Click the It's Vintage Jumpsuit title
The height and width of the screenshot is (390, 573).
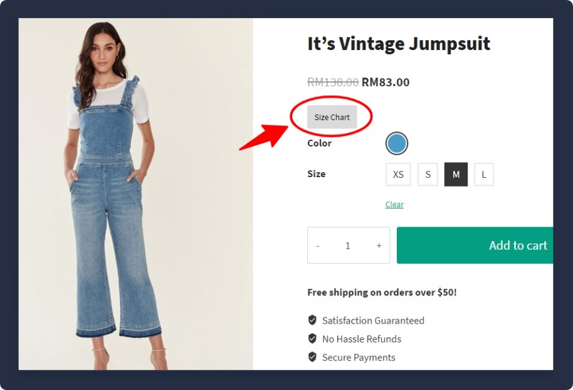point(399,44)
